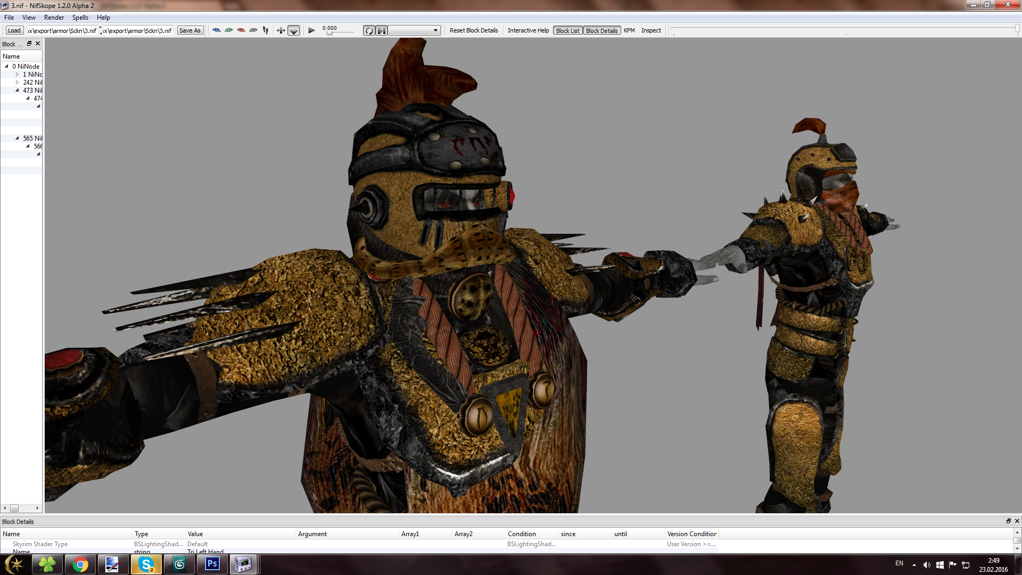
Task: Click the Condition column header
Action: pyautogui.click(x=532, y=534)
